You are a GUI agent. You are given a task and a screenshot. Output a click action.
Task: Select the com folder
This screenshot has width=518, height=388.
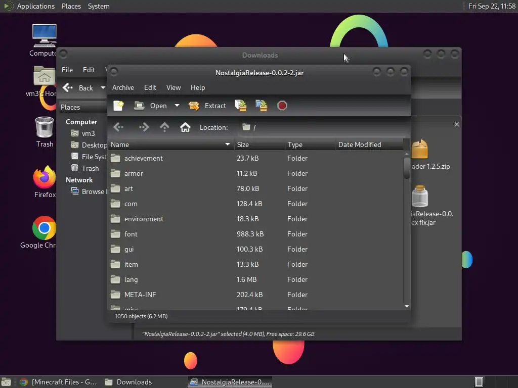click(255, 204)
